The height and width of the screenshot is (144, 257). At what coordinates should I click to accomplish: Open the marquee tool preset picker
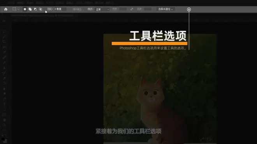pyautogui.click(x=16, y=9)
